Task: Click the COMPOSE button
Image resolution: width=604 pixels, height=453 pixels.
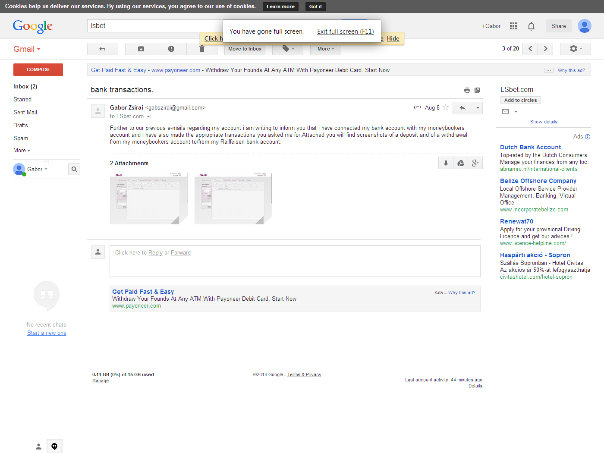Action: (x=38, y=69)
